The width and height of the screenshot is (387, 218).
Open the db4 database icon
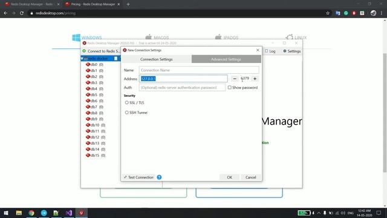pyautogui.click(x=88, y=89)
